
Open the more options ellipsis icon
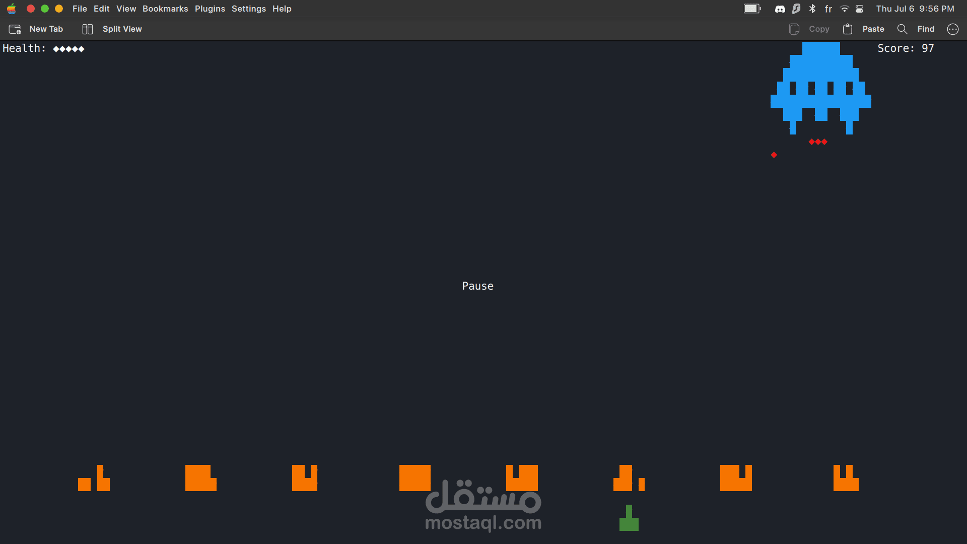[x=952, y=29]
